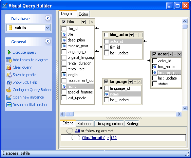Uncheck the description field checkbox

pos(64,40)
